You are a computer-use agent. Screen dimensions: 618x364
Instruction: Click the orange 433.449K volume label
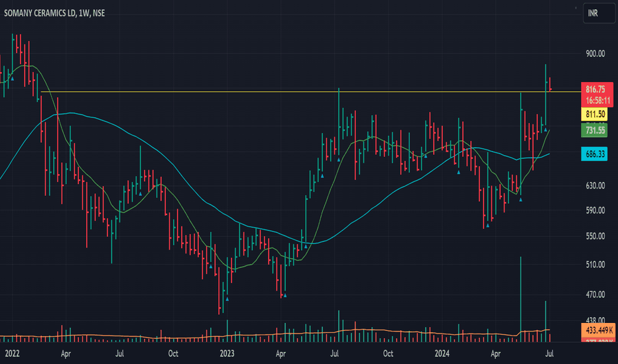598,330
